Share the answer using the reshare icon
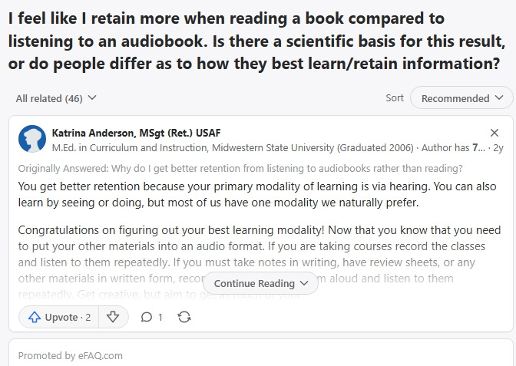Viewport: 516px width, 366px height. [x=184, y=317]
